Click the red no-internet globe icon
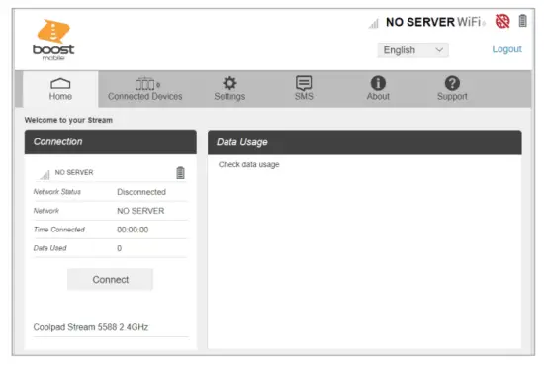The height and width of the screenshot is (369, 544). [502, 21]
